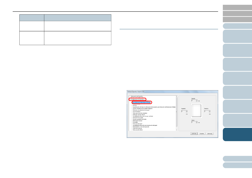The width and height of the screenshot is (252, 178).
Task: Click the Superior margin value field
Action: [193, 101]
